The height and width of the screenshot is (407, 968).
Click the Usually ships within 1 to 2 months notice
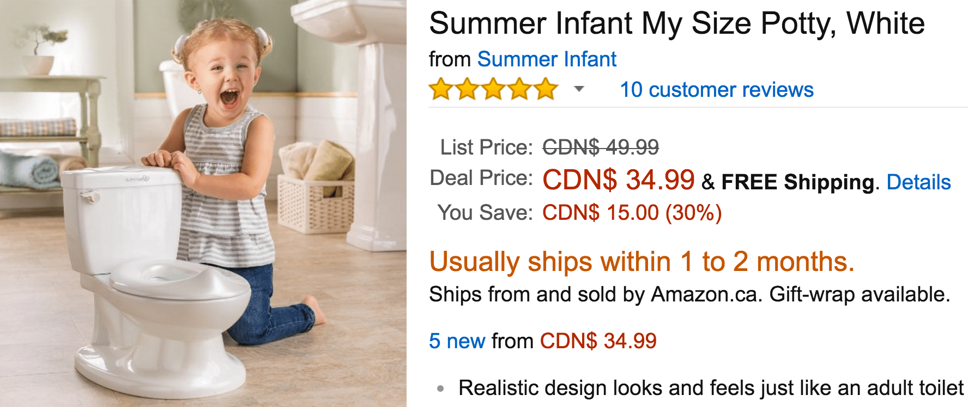pos(642,262)
